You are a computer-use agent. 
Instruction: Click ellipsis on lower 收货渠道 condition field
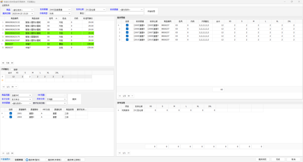(30, 103)
